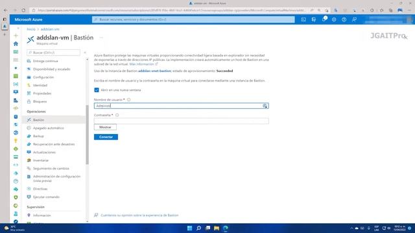This screenshot has height=233, width=415.
Task: Collapse the resource menu chevron
Action: click(85, 52)
